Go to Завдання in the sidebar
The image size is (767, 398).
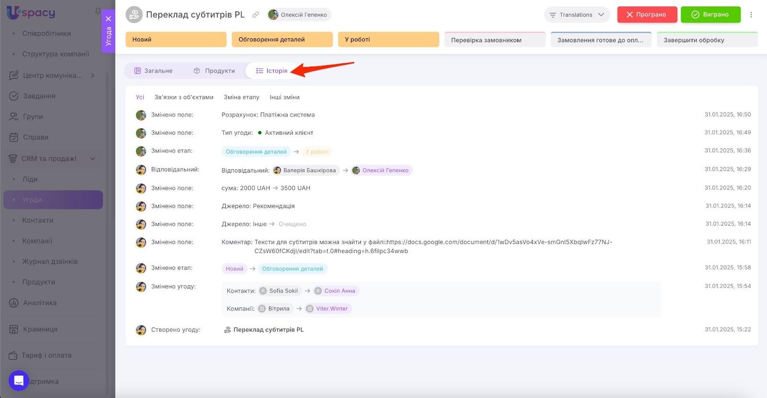pos(39,96)
